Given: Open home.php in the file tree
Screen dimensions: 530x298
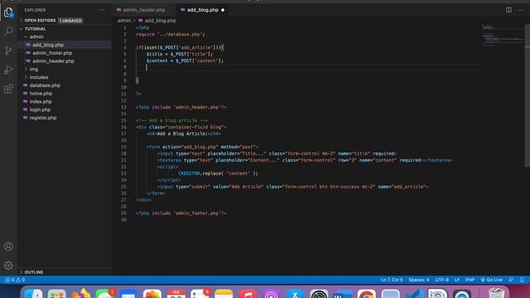Looking at the screenshot, I should pos(41,94).
